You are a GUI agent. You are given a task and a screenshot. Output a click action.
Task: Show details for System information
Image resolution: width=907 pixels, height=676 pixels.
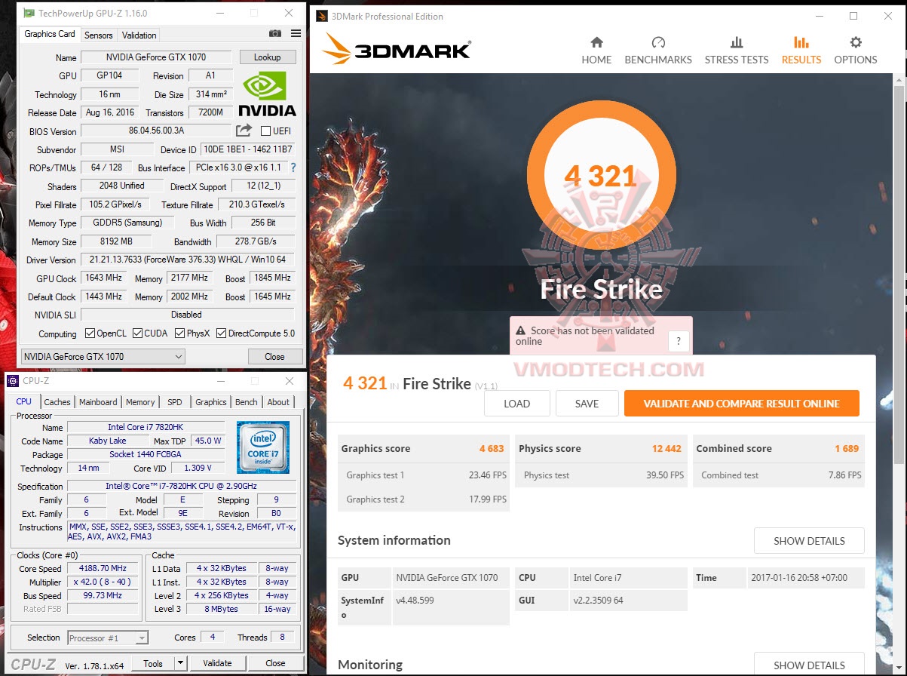tap(809, 541)
